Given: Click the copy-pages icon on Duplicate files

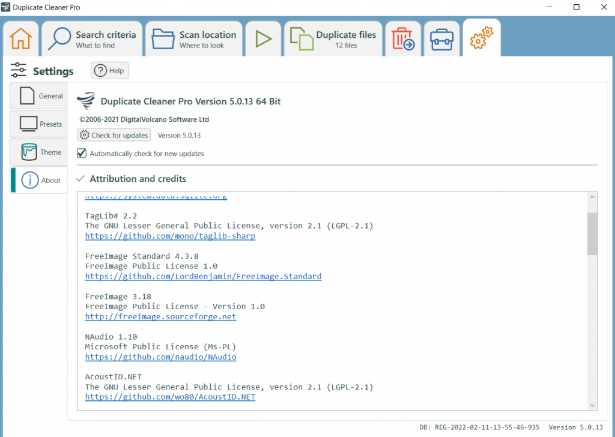Looking at the screenshot, I should 301,39.
